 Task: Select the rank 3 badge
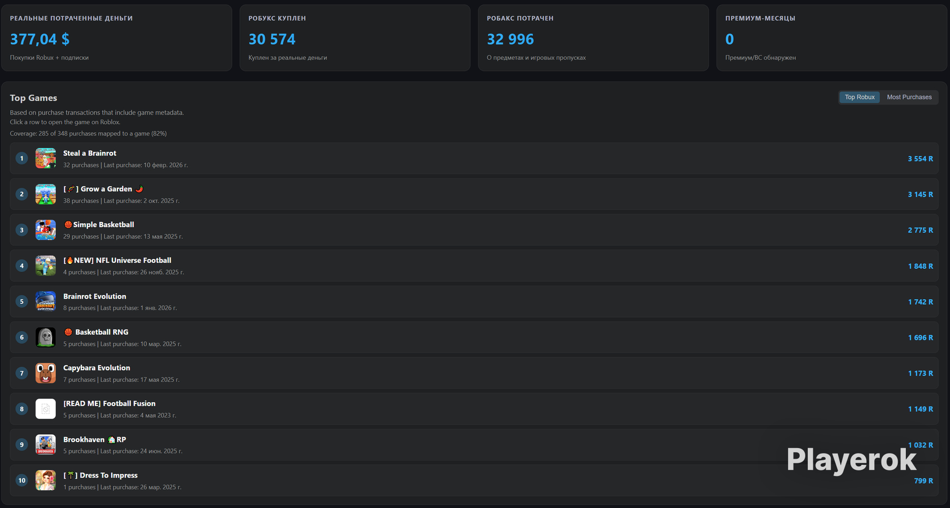pyautogui.click(x=22, y=230)
